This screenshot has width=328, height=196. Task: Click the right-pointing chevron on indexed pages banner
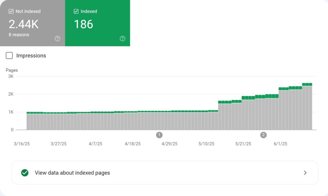click(305, 173)
